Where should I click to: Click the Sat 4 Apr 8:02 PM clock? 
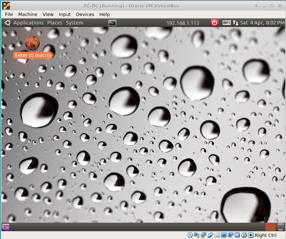click(x=262, y=23)
